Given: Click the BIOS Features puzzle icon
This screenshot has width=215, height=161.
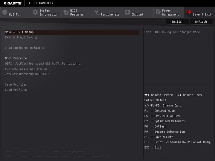Looking at the screenshot, I should point(66,13).
